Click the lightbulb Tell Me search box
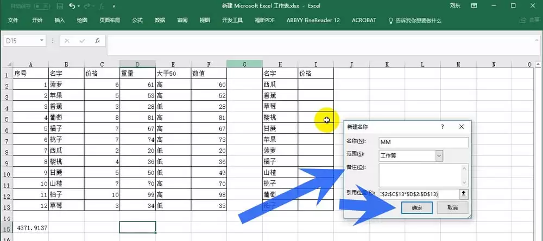This screenshot has height=241, width=543. tap(415, 21)
